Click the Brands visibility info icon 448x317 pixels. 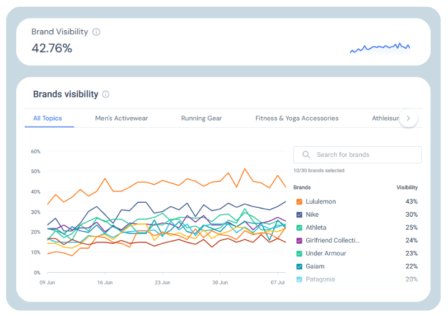pos(106,94)
